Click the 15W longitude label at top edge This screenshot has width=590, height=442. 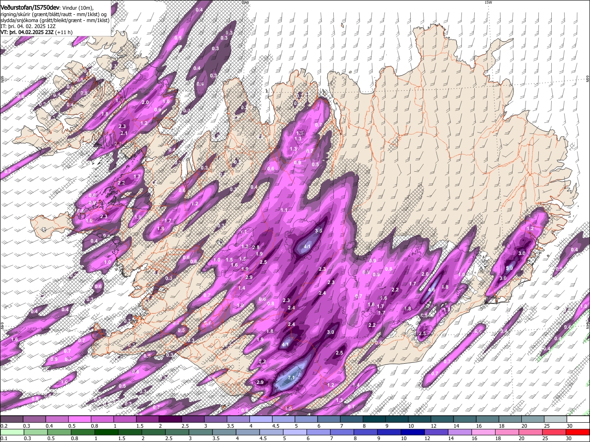click(488, 2)
